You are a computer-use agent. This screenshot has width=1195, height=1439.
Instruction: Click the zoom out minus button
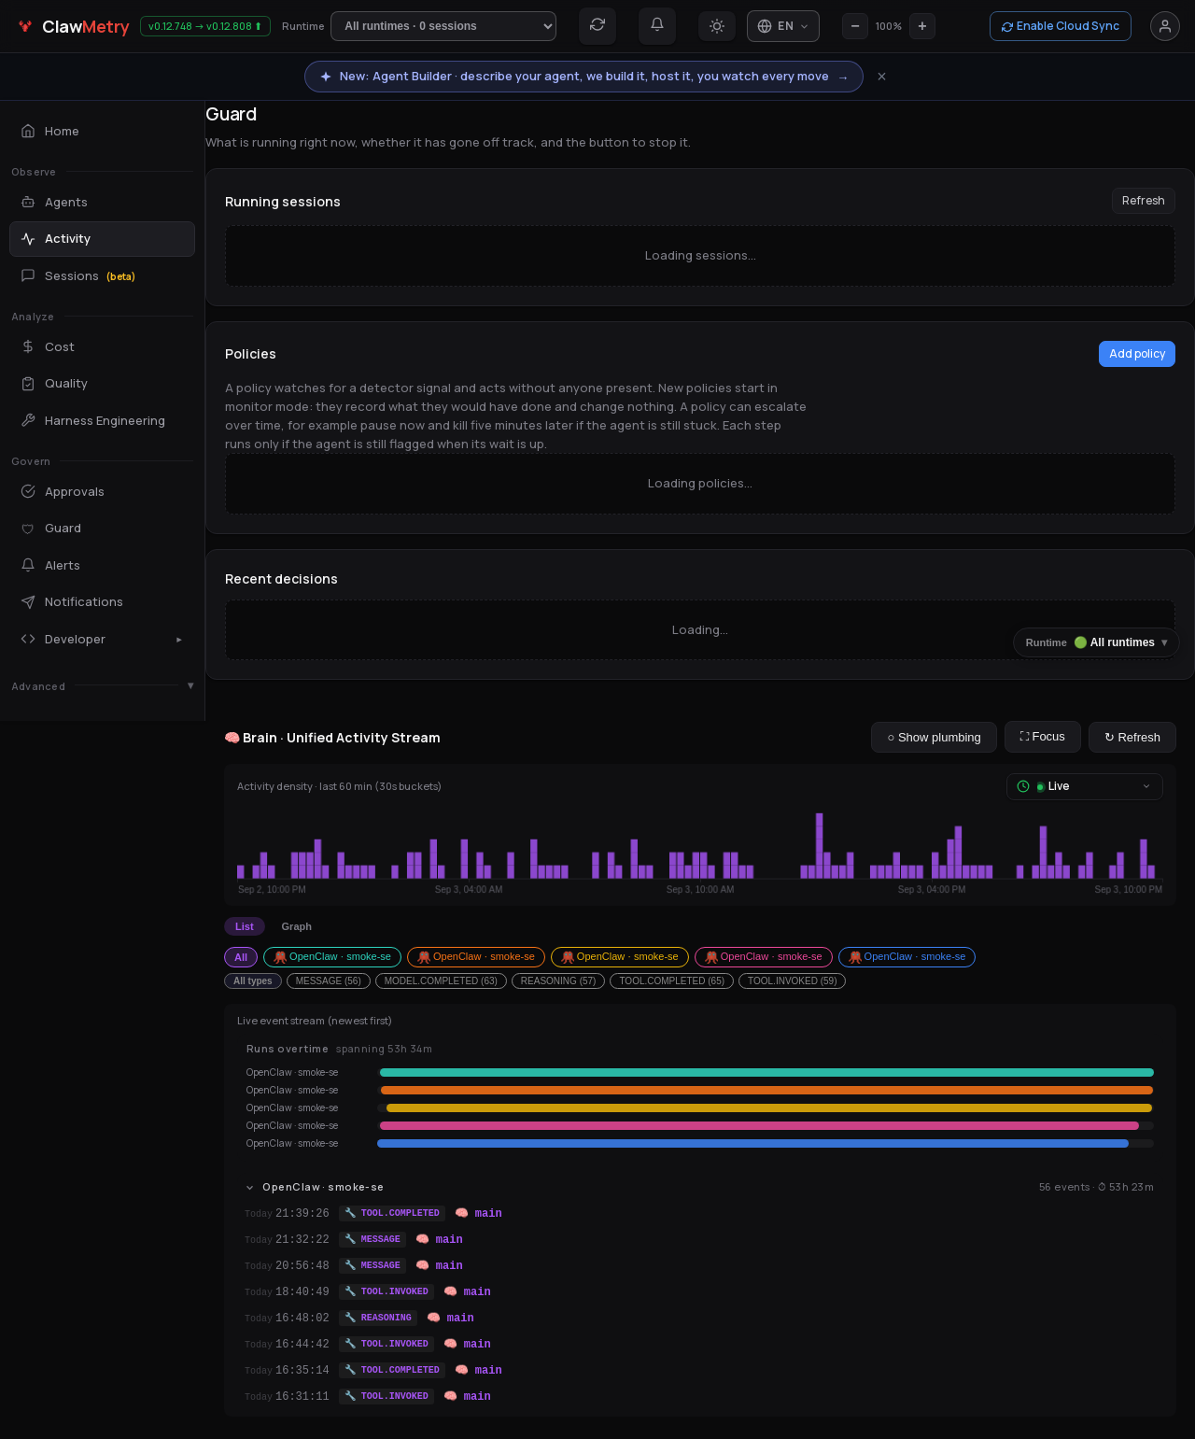tap(855, 26)
